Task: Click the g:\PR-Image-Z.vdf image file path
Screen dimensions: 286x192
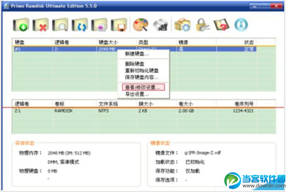Action: [203, 153]
